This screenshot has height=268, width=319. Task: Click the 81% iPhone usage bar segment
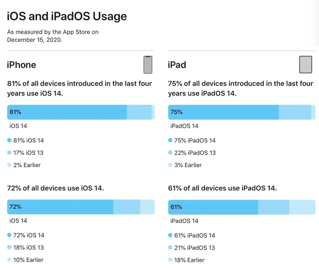pyautogui.click(x=67, y=112)
